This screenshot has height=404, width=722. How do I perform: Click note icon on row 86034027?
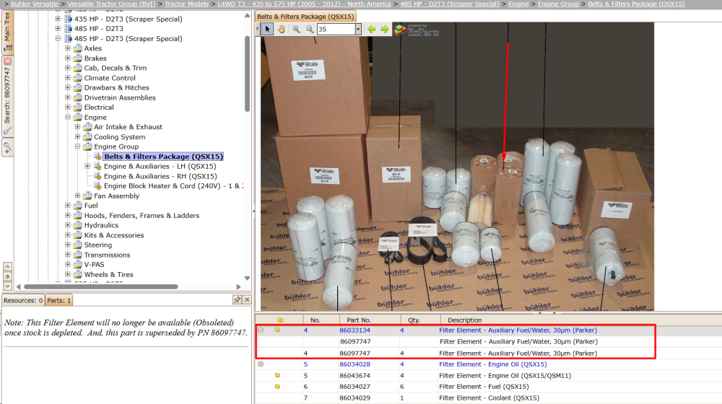278,387
